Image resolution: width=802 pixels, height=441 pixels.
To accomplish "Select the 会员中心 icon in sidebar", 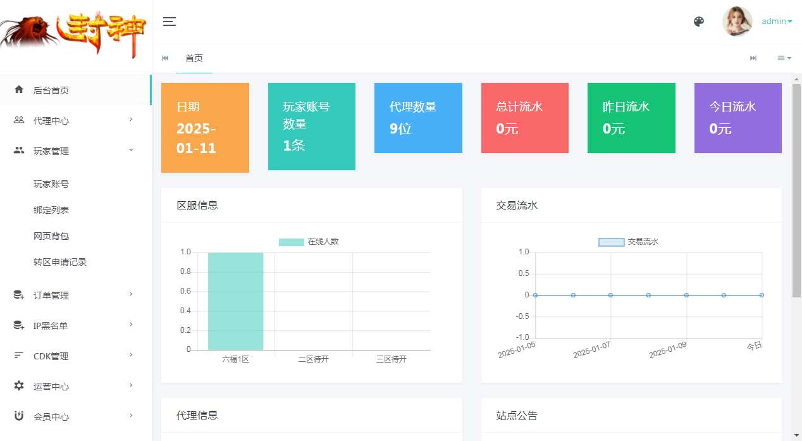I will pos(20,416).
